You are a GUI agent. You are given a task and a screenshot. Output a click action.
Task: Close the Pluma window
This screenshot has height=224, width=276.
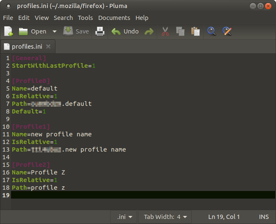(x=268, y=6)
